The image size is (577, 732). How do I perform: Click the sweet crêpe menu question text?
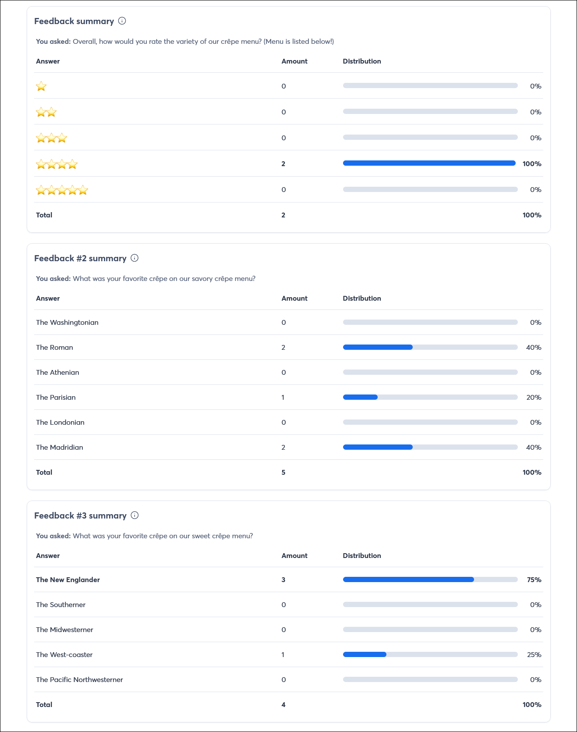tap(163, 536)
